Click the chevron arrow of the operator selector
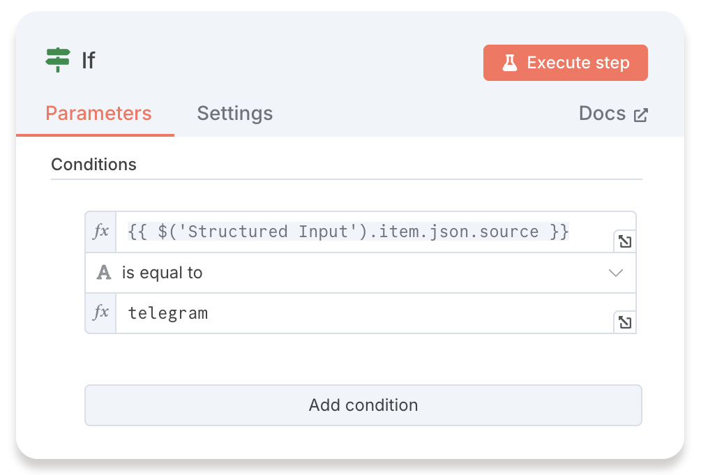Viewport: 701px width, 475px height. pos(615,273)
